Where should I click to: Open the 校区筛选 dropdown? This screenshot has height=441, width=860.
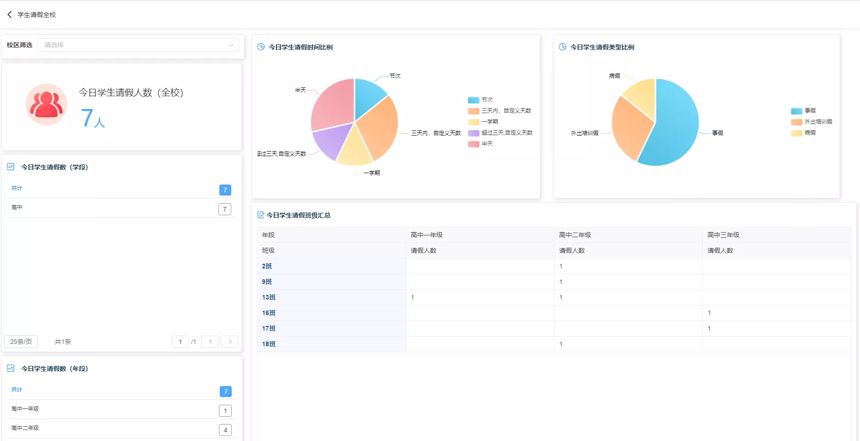click(138, 45)
